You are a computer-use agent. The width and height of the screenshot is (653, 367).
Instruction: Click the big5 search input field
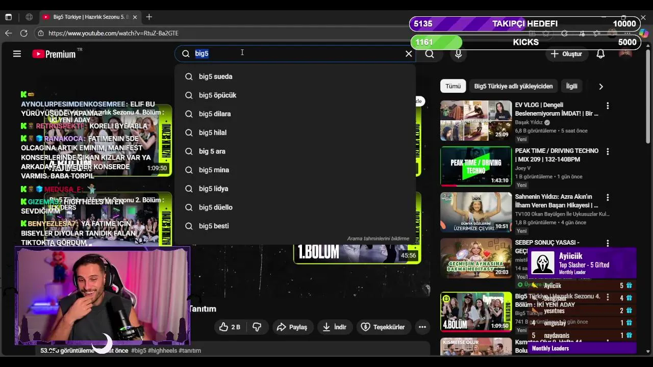[296, 54]
